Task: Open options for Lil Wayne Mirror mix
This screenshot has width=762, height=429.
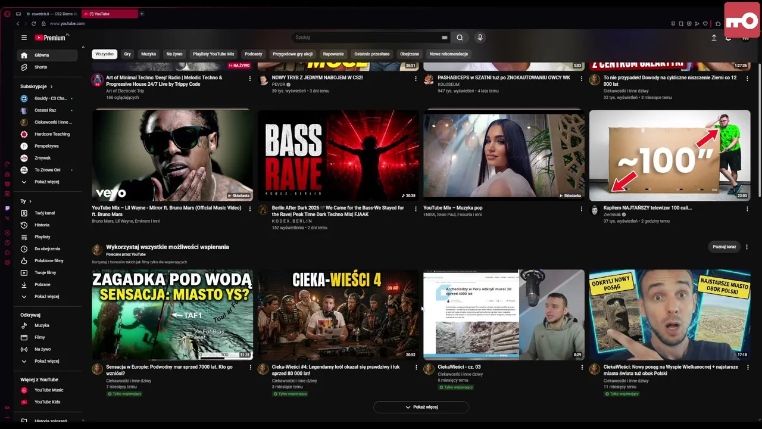Action: (x=250, y=209)
